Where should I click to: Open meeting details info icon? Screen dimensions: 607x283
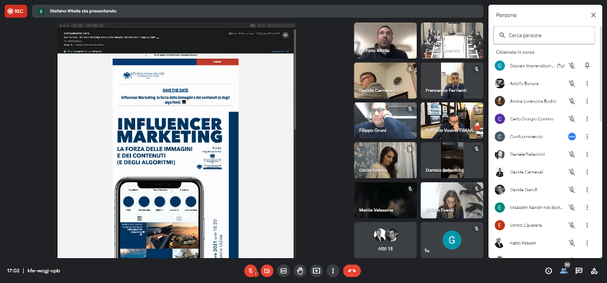point(548,271)
